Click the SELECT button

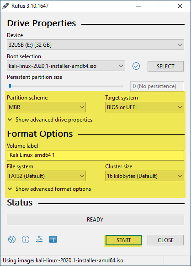coord(165,66)
